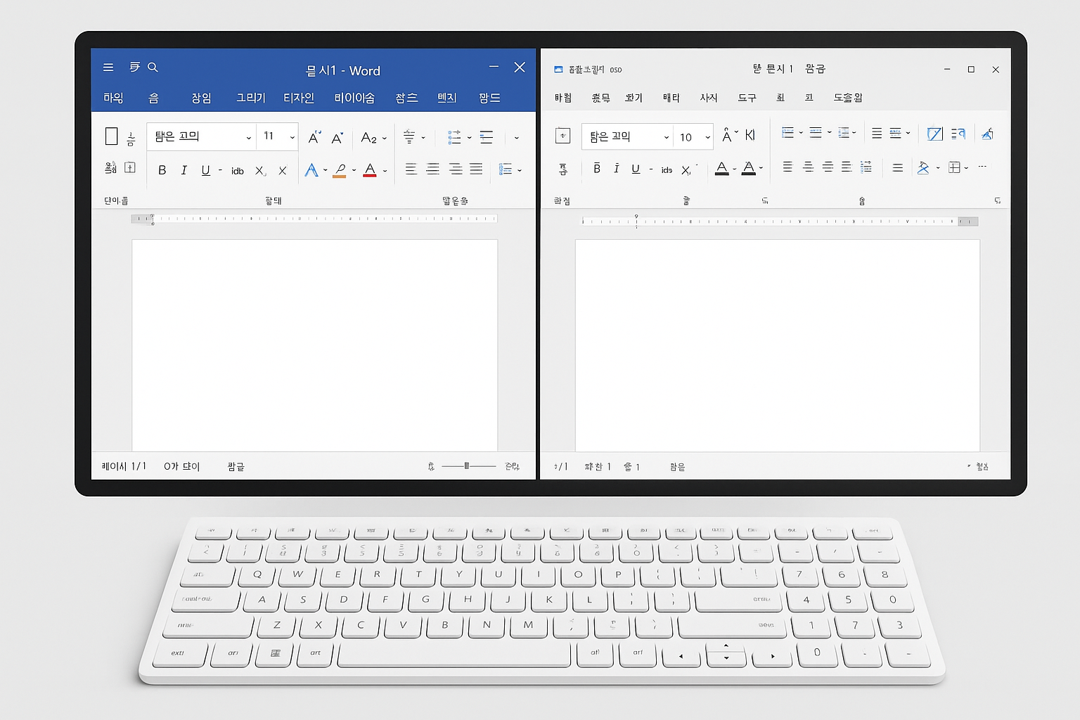Toggle align left in white window bottom row

point(787,167)
